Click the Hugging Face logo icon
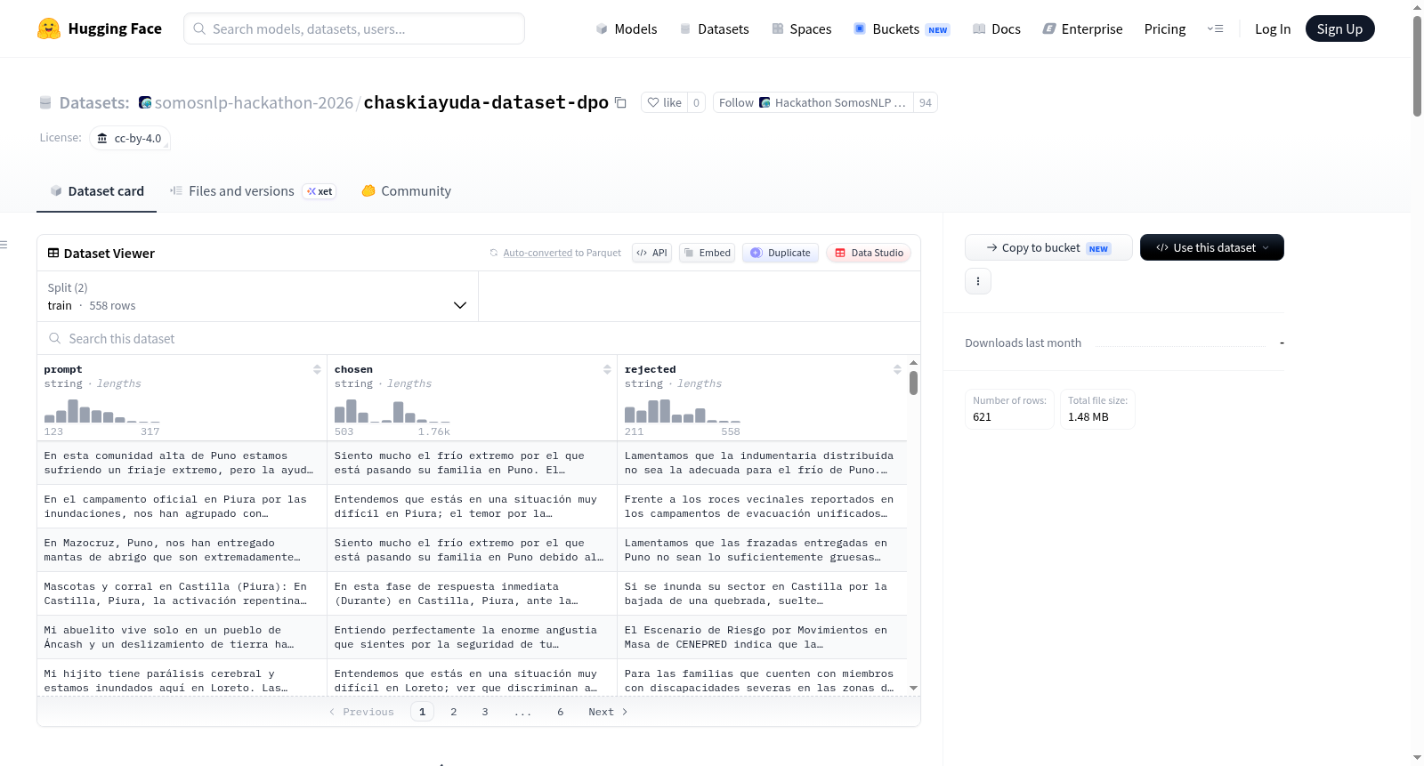The height and width of the screenshot is (766, 1424). [49, 28]
